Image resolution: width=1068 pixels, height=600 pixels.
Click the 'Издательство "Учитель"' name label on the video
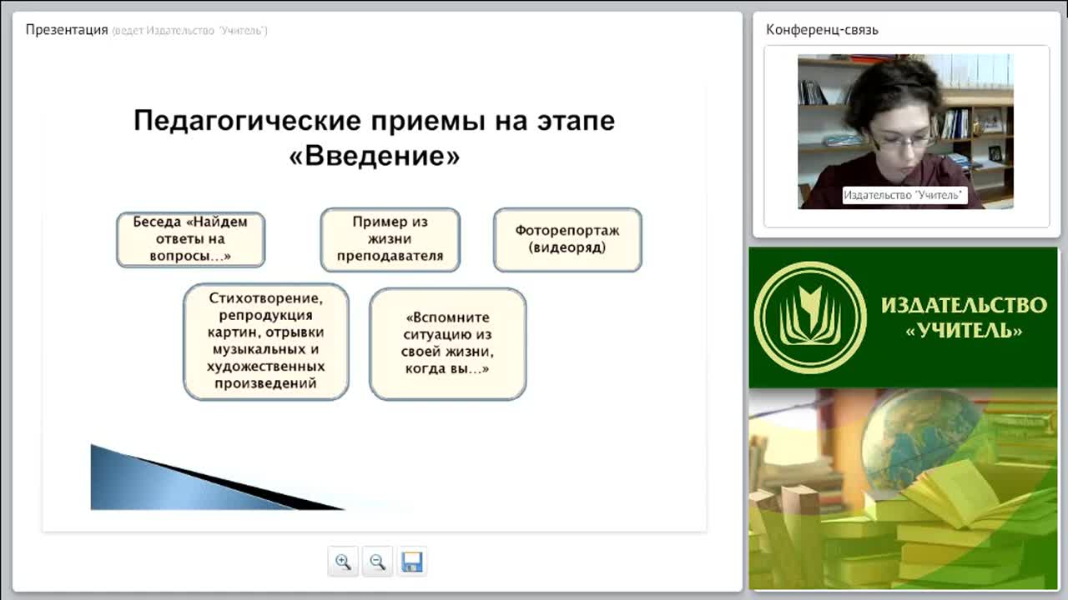(904, 195)
